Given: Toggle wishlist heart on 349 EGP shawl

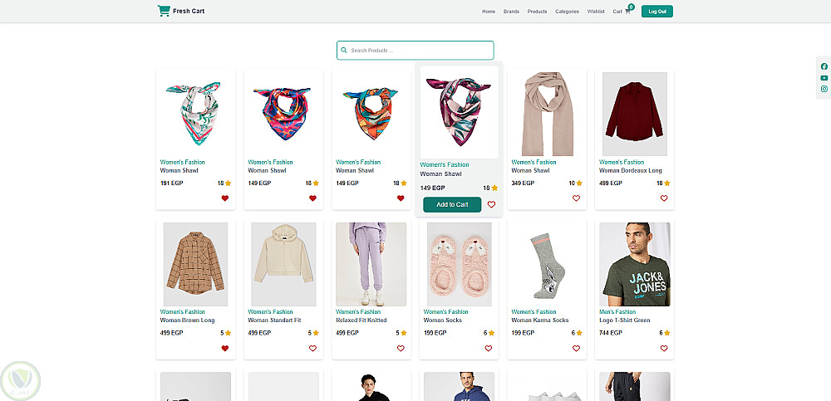Looking at the screenshot, I should tap(576, 198).
